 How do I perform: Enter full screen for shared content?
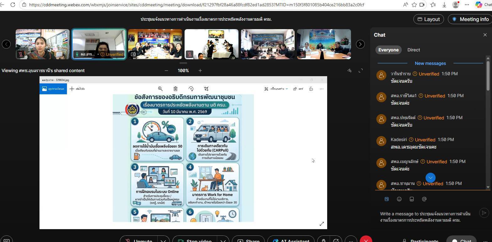click(361, 71)
